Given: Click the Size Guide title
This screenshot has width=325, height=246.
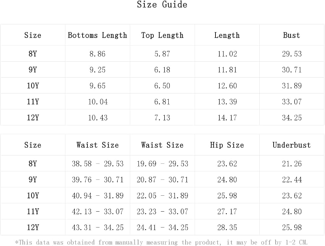Looking at the screenshot, I should coord(162,5).
